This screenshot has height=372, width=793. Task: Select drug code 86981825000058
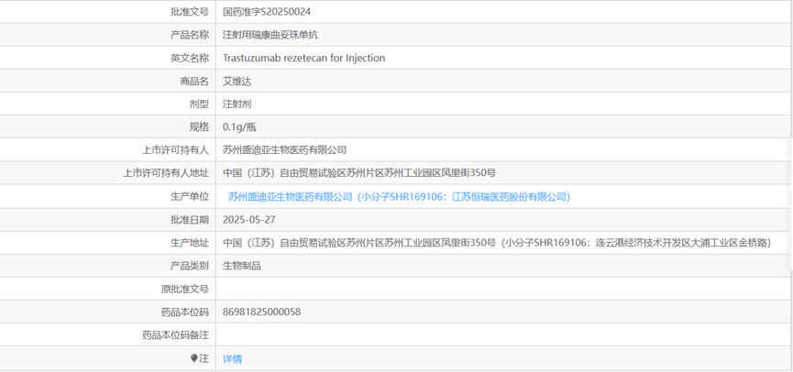261,312
